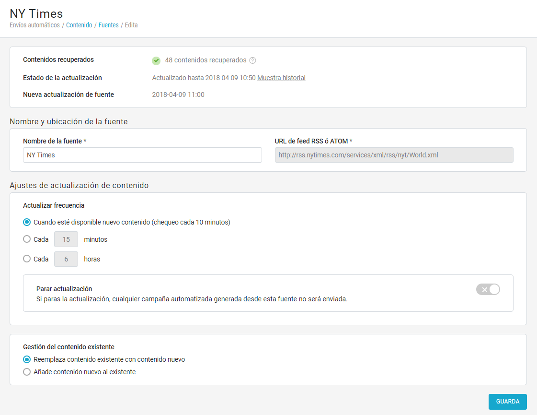Choose Añade contenido nuevo al existente
The height and width of the screenshot is (415, 537).
point(27,372)
